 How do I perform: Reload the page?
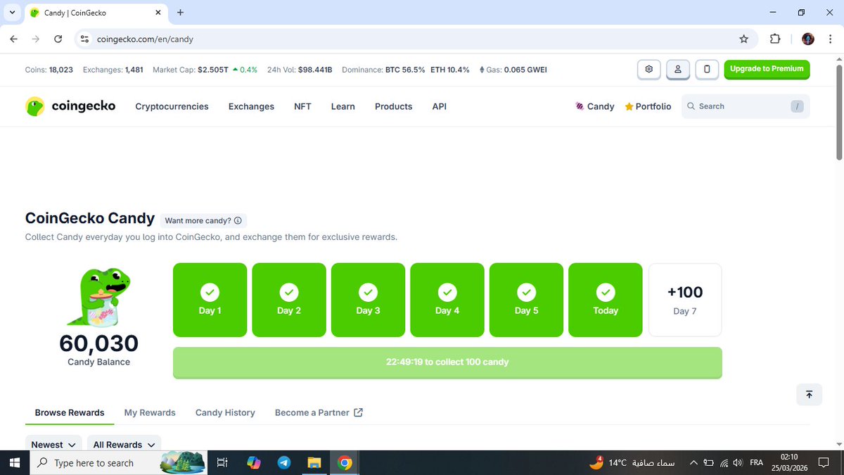point(58,39)
